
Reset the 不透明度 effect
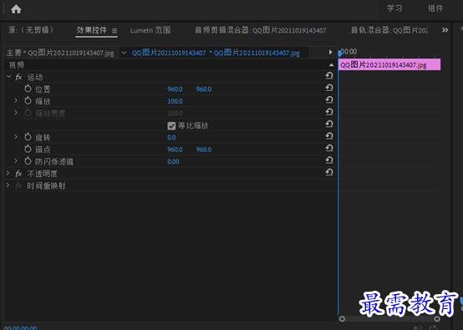[x=329, y=172]
